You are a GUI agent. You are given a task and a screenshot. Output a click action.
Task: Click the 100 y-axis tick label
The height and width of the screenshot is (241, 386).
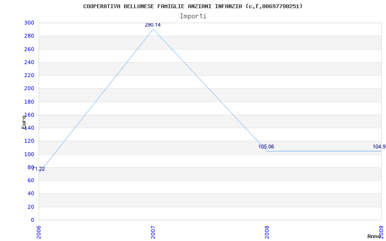[x=29, y=154]
